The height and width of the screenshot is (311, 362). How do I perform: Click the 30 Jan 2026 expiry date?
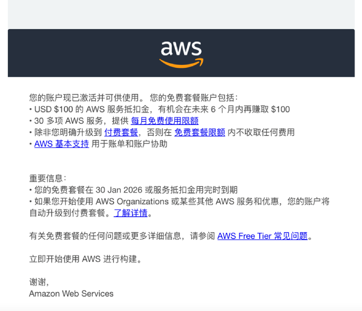(126, 190)
